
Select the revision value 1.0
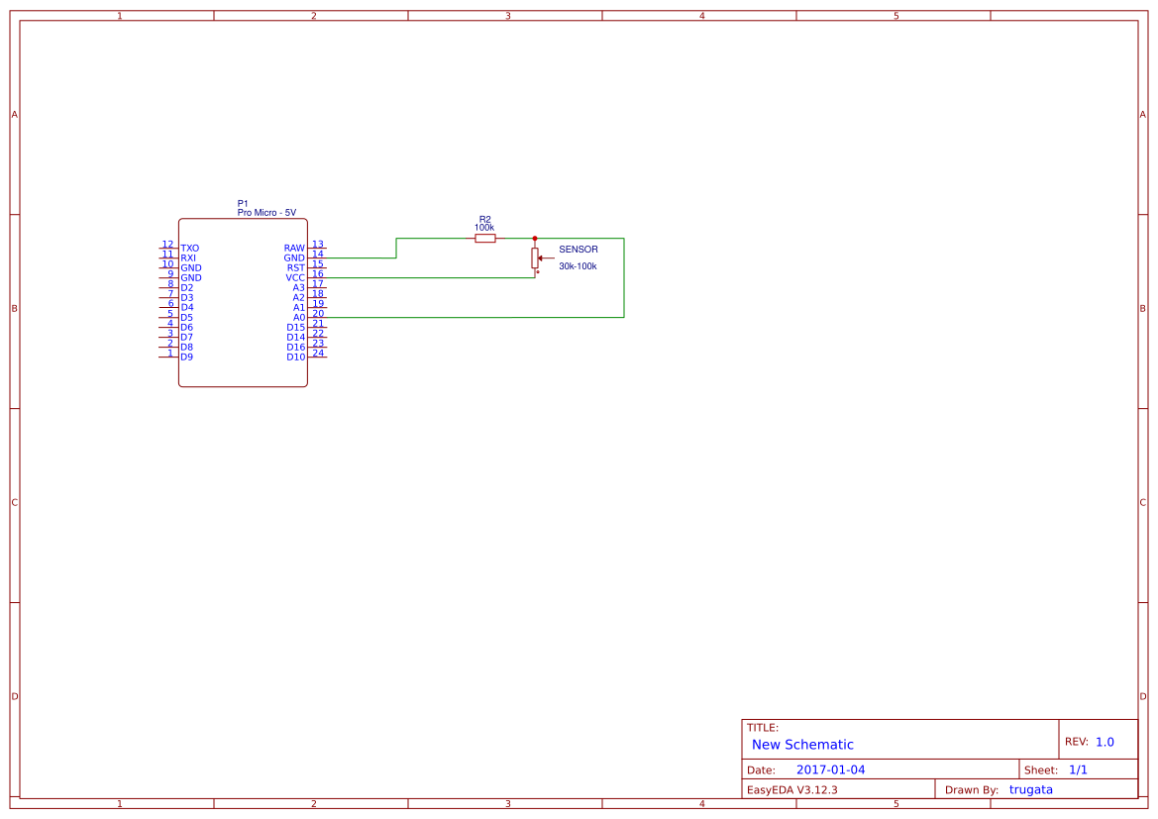1105,742
